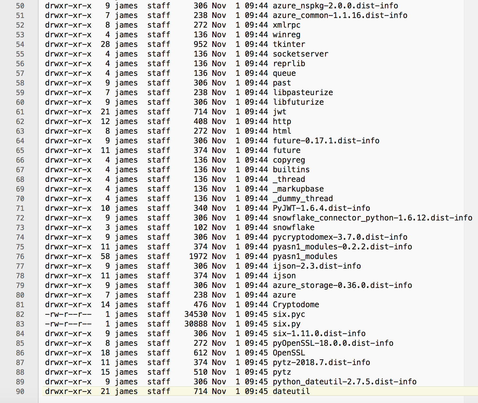Click the 1972 size for pyasn1_modules
Image resolution: width=478 pixels, height=403 pixels.
(198, 256)
